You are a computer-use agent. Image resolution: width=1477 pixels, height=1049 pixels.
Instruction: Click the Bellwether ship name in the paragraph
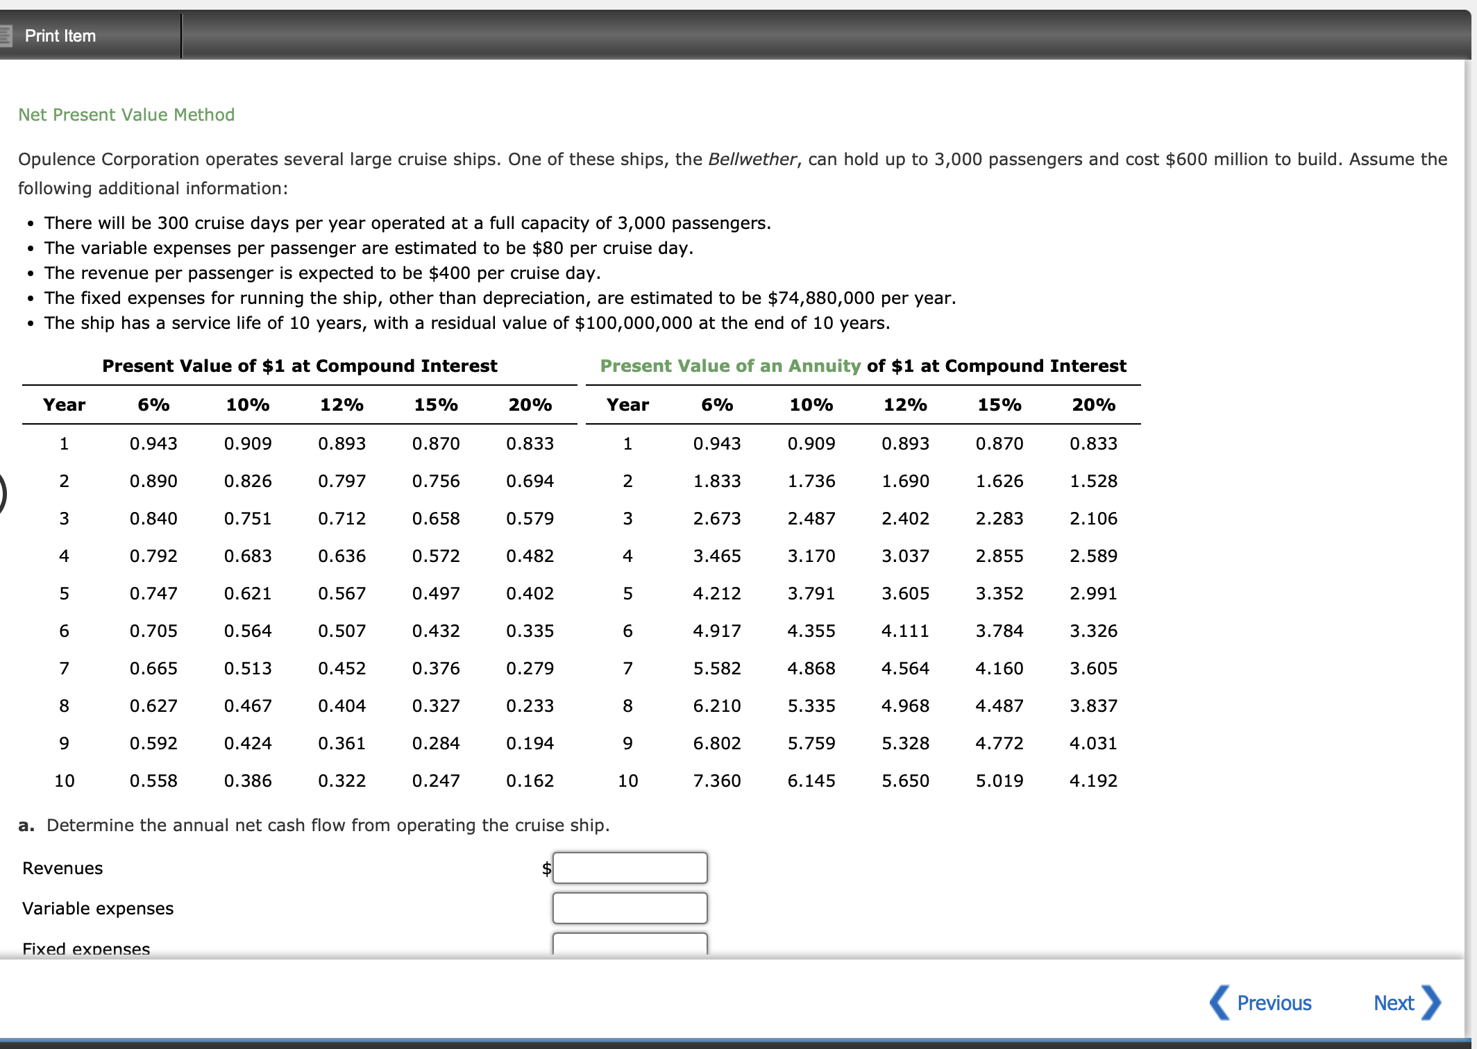tap(753, 159)
